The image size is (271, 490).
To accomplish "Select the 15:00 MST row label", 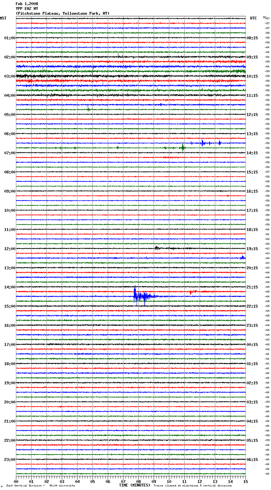I will pos(10,306).
